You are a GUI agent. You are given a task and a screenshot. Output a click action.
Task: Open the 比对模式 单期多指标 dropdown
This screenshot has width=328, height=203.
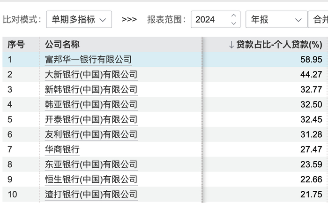[x=79, y=20]
